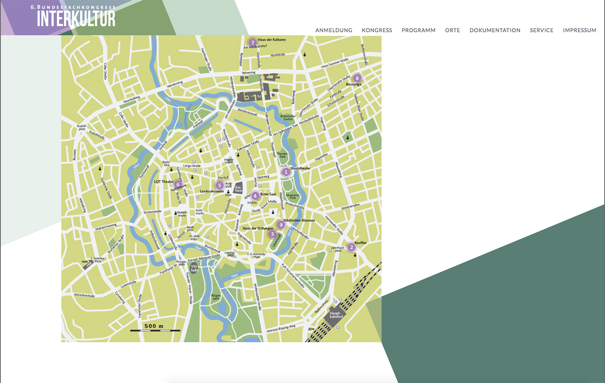This screenshot has width=605, height=383.
Task: Open the Anmeldung menu item
Action: pos(334,30)
